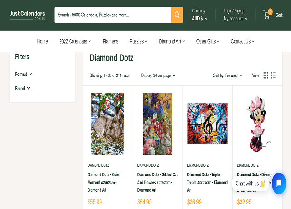Switch to list view layout

click(x=273, y=75)
